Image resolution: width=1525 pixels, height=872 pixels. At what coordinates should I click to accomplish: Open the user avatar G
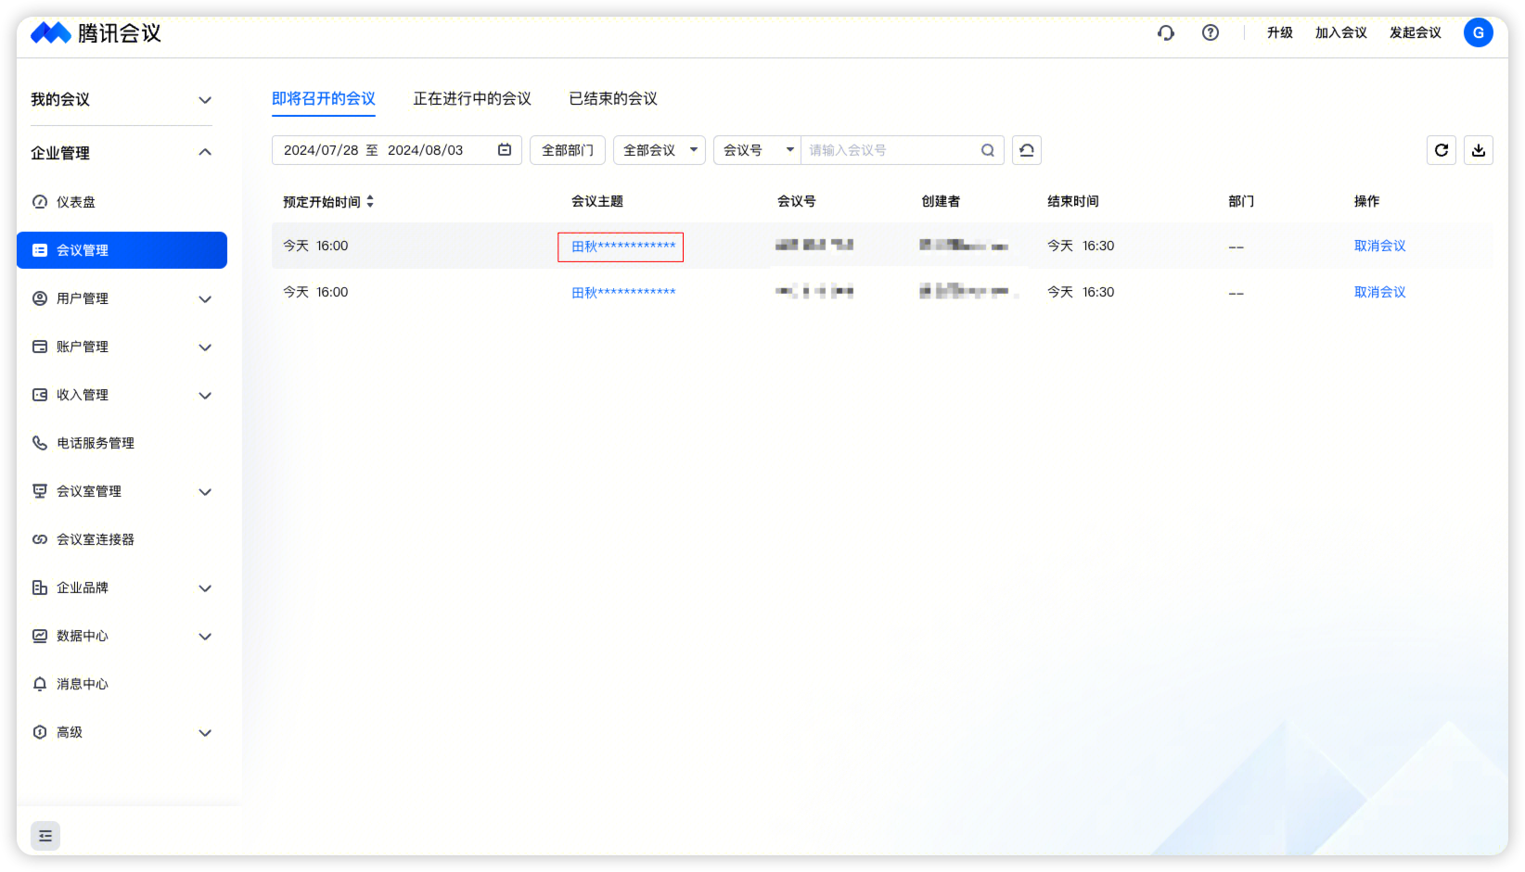(1479, 32)
